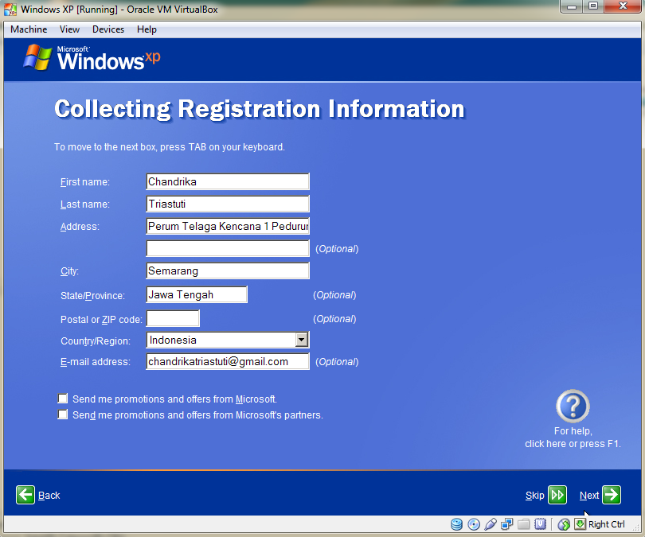Open the Machine menu

click(x=29, y=29)
